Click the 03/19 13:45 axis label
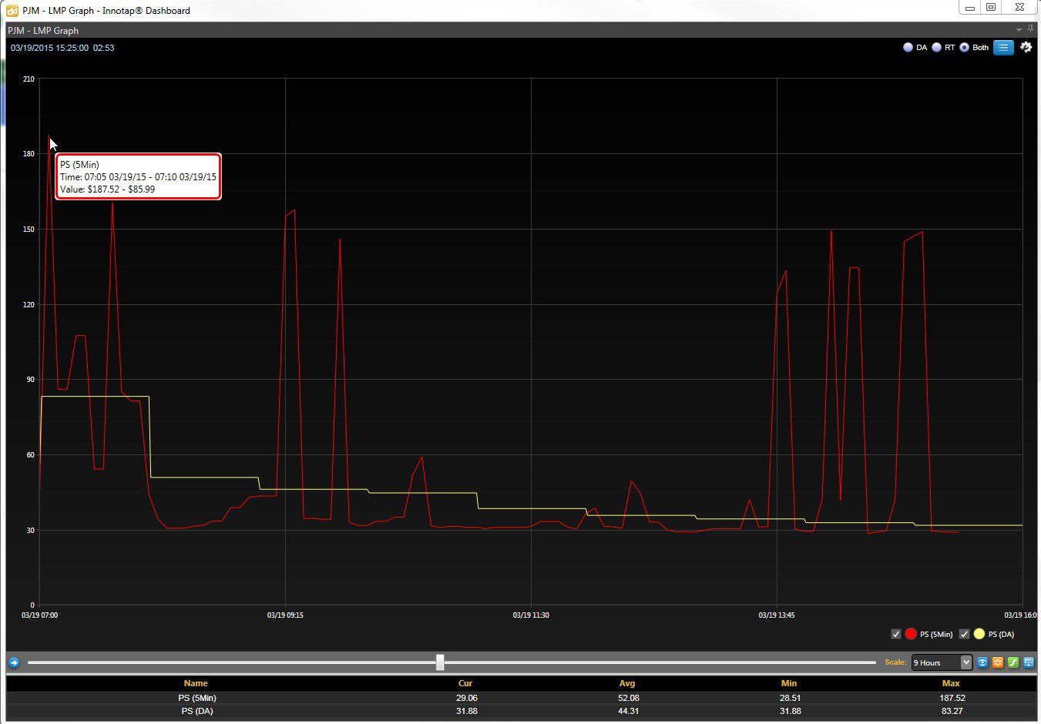The width and height of the screenshot is (1041, 724). pyautogui.click(x=777, y=615)
